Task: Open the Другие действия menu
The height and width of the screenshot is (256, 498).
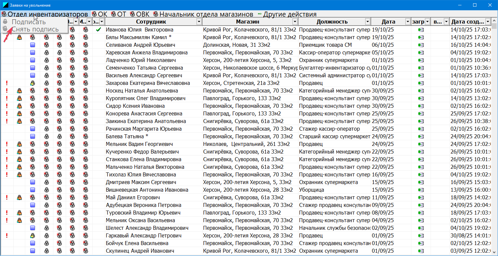Action: pyautogui.click(x=287, y=14)
